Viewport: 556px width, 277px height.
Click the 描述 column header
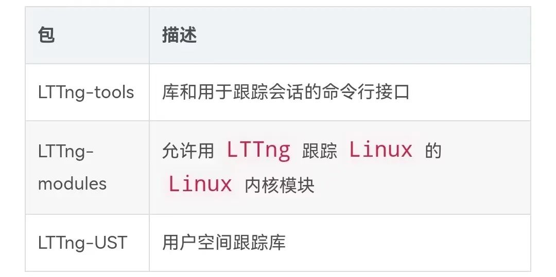click(179, 35)
